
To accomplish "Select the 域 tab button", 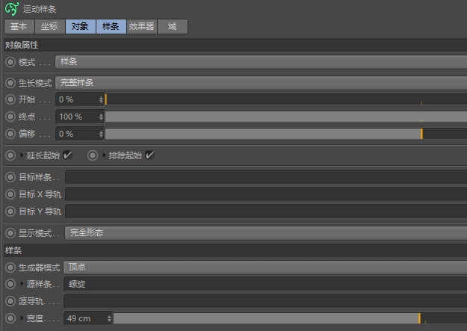I will click(173, 26).
